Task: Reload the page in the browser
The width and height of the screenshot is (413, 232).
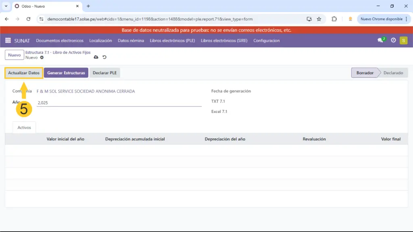Action: click(x=28, y=19)
